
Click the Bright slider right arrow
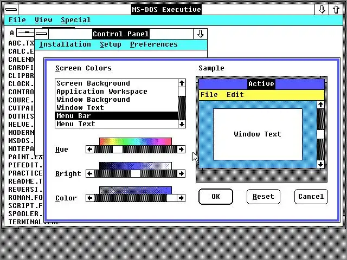181,173
